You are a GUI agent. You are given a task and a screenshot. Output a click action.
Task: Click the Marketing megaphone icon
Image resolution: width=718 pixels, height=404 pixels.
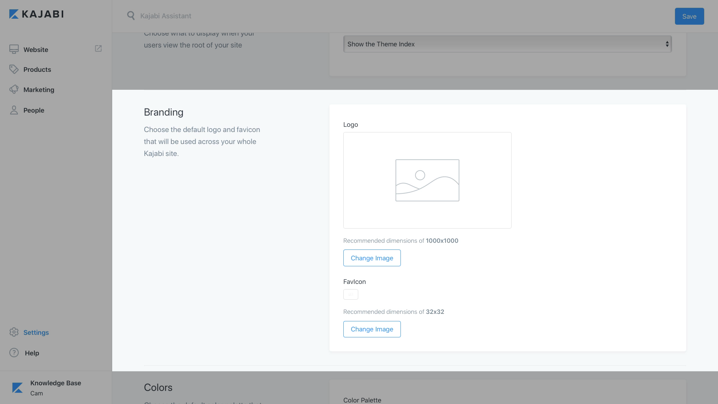click(14, 89)
